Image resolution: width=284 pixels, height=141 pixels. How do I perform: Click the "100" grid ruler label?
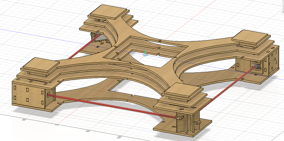point(119,137)
